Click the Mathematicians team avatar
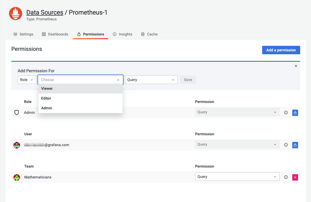Image resolution: width=311 pixels, height=202 pixels. [x=17, y=177]
